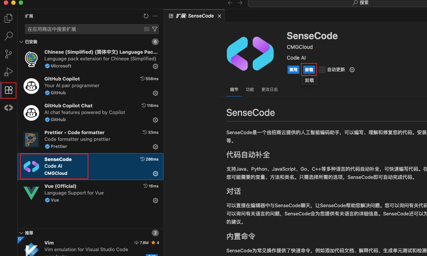Click the 16ms activation time label

151,186
